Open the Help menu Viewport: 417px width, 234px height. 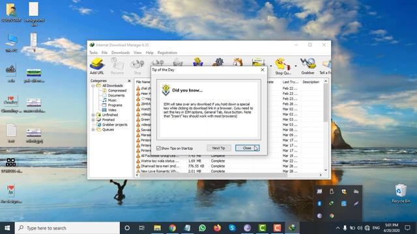click(x=149, y=53)
